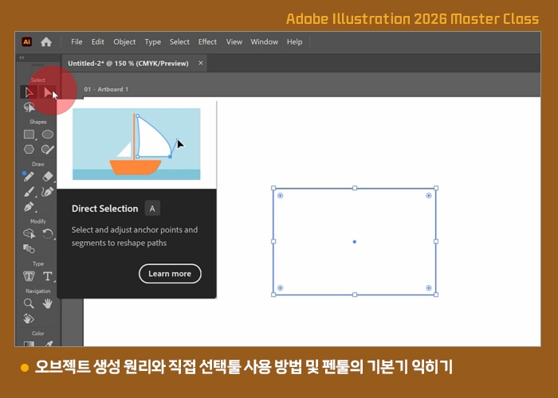Close the Untitled-2 document tab
The width and height of the screenshot is (558, 398).
click(x=201, y=63)
